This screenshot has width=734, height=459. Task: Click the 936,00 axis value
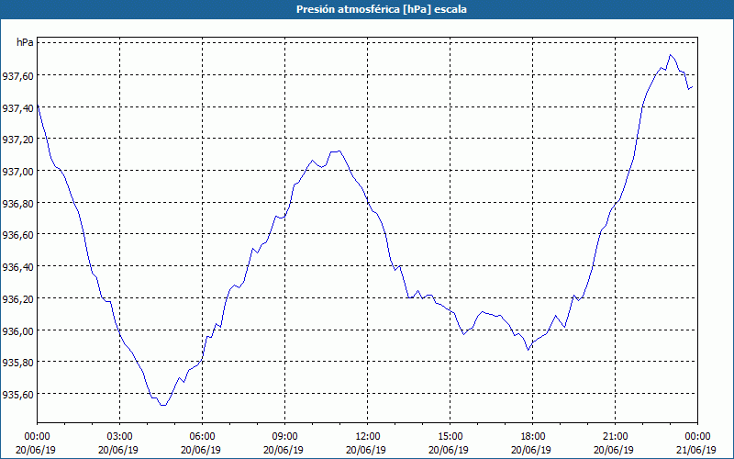[x=18, y=330]
